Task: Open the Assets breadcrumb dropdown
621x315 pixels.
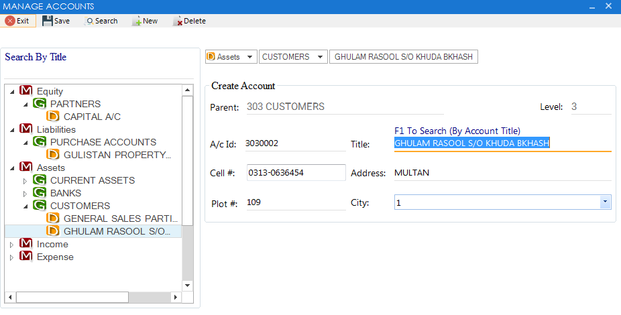Action: pos(250,57)
